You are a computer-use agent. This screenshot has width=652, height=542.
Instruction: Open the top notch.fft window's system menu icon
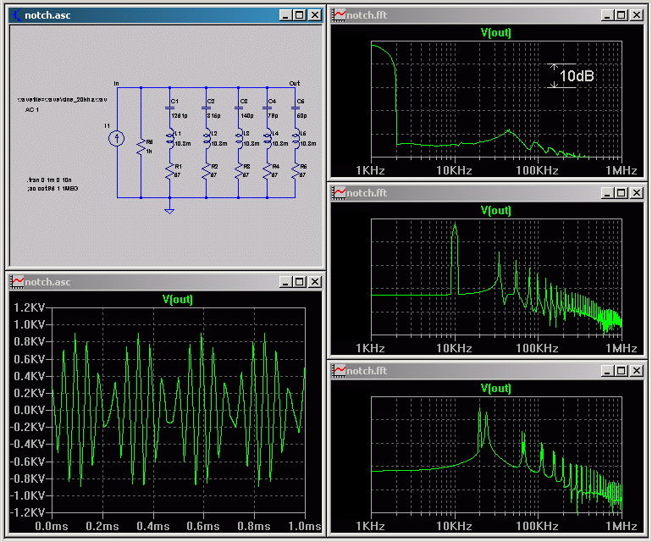tap(340, 15)
